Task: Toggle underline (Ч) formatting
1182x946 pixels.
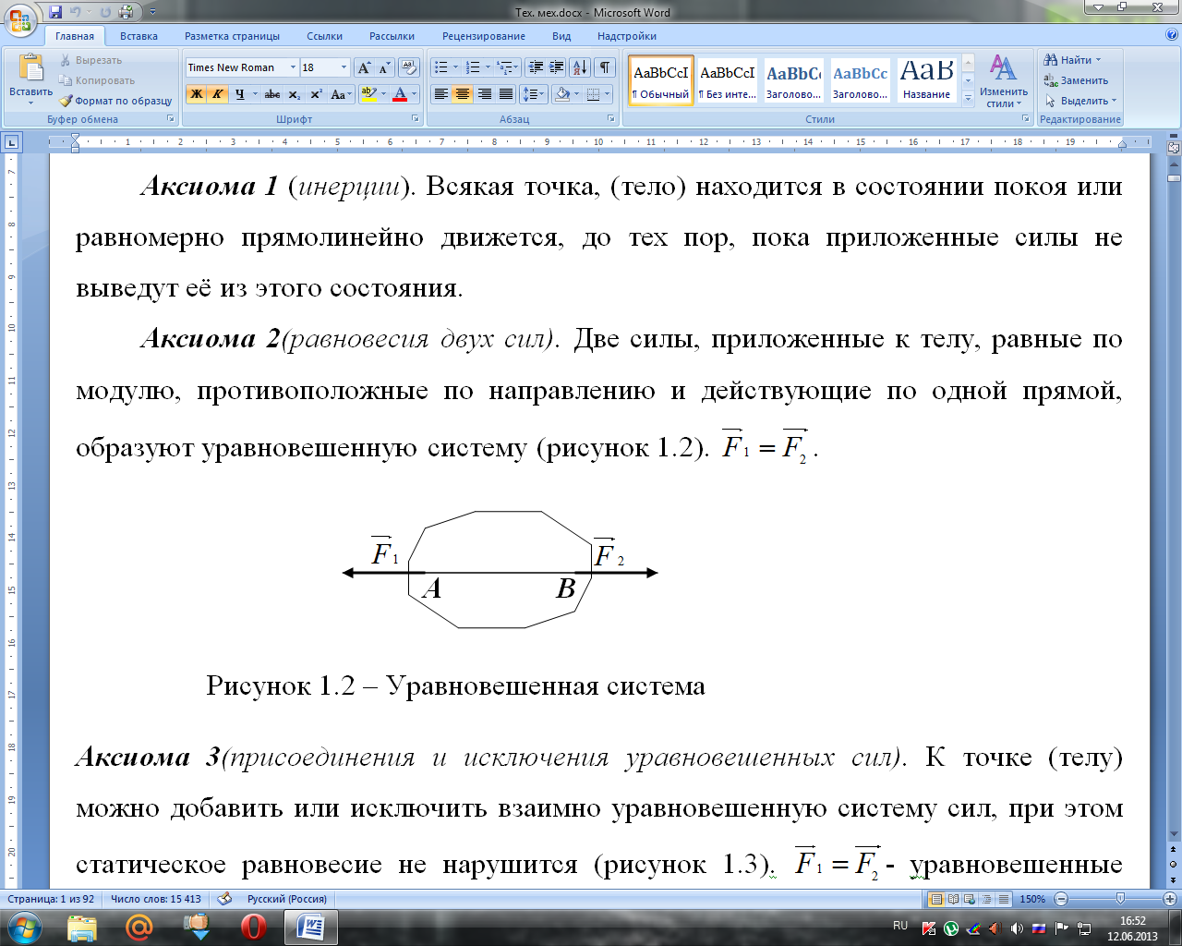Action: coord(240,94)
